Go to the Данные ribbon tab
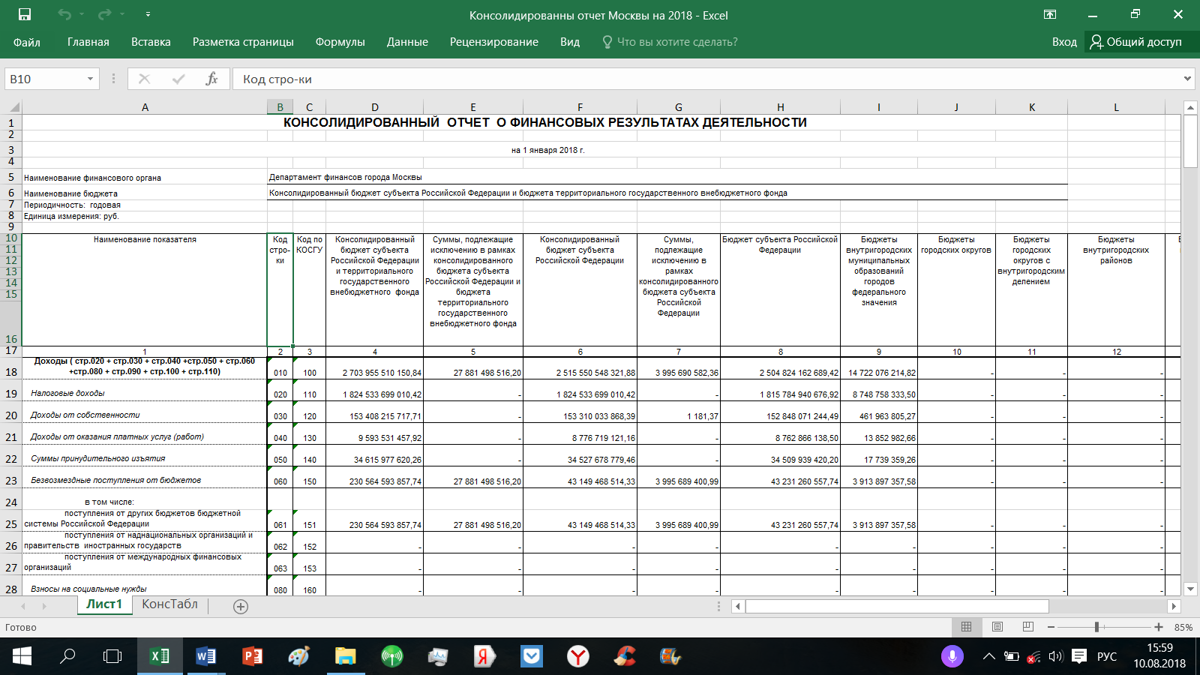The width and height of the screenshot is (1200, 675). [x=407, y=42]
